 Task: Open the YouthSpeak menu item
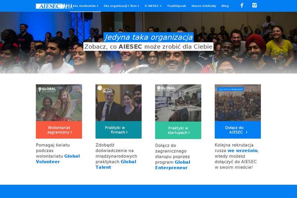(177, 6)
